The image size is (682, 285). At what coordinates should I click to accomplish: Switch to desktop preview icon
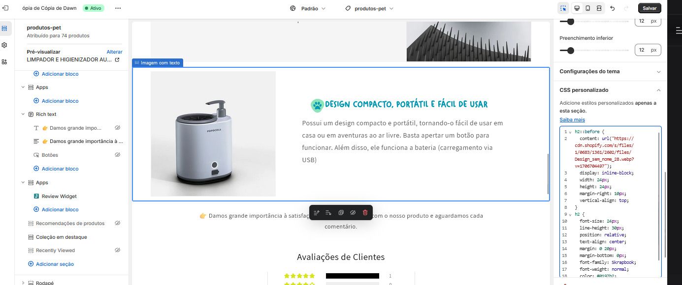pyautogui.click(x=577, y=8)
